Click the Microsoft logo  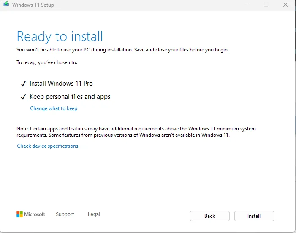[31, 214]
